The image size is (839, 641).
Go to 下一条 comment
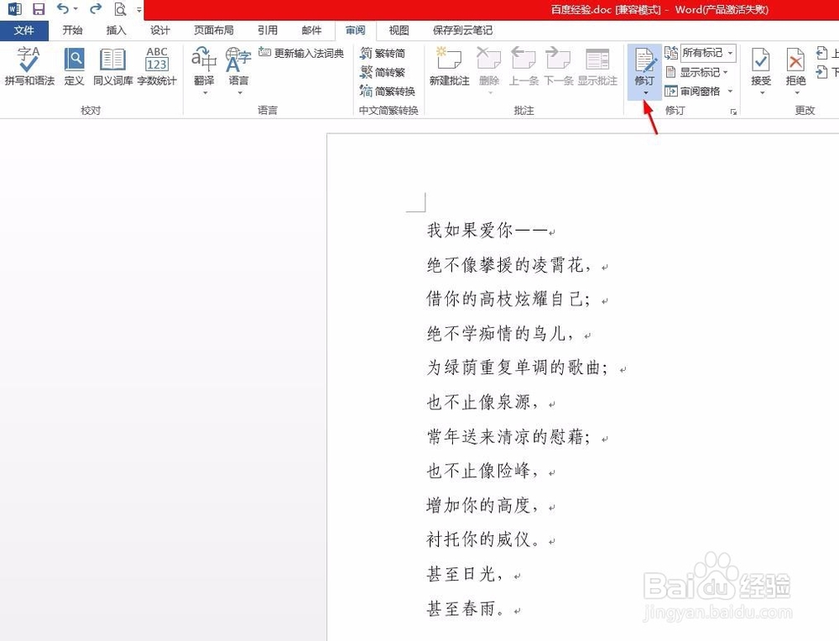point(558,66)
